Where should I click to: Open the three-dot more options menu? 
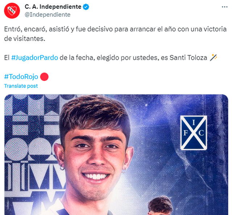click(225, 7)
